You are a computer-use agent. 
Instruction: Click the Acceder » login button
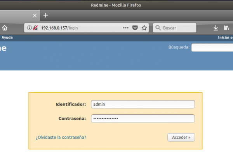[181, 137]
